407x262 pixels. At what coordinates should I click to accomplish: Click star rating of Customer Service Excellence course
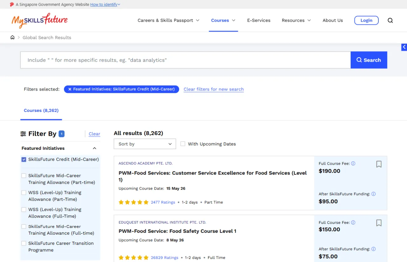pos(134,202)
